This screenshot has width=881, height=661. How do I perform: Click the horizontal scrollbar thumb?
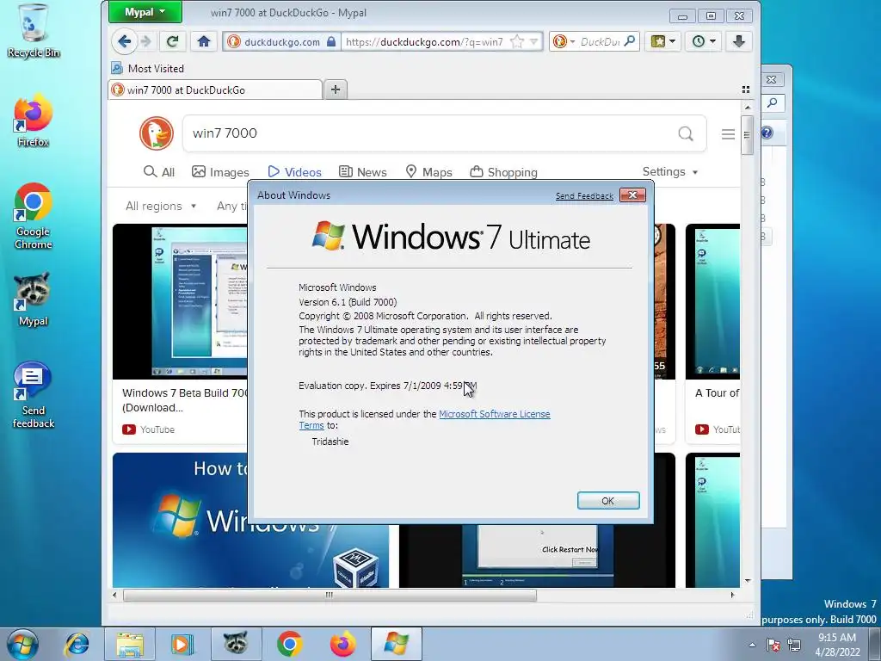click(330, 595)
